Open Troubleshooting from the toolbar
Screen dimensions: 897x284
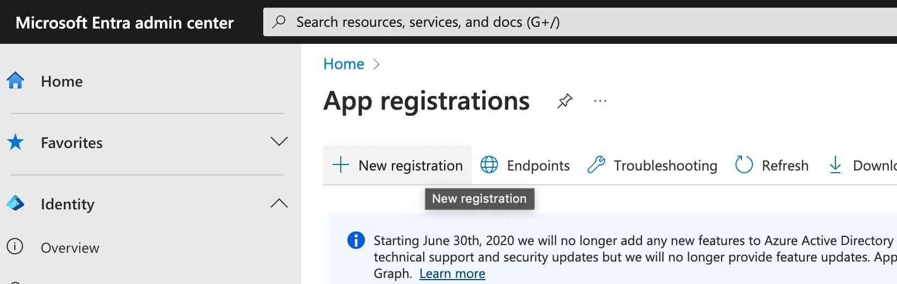[652, 165]
